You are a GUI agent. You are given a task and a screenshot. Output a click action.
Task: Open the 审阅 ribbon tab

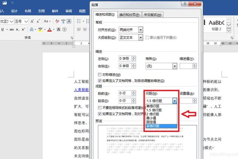[69, 11]
